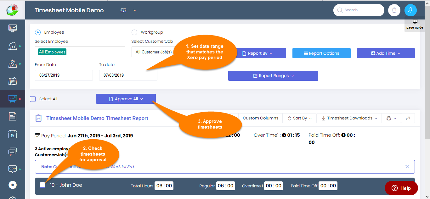Screen dimensions: 430x199
Task: Open the Select Employee combo box
Action: point(80,52)
